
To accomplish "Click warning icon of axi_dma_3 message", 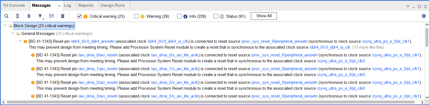I will [33, 96].
